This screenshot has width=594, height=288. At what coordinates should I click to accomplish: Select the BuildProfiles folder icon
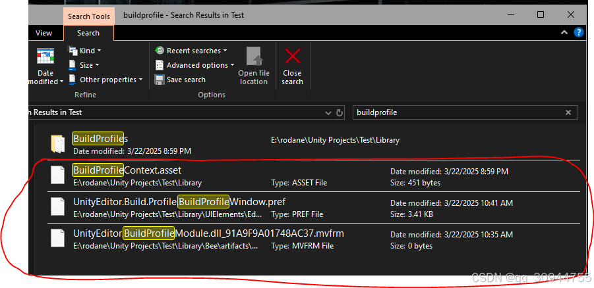pos(59,143)
